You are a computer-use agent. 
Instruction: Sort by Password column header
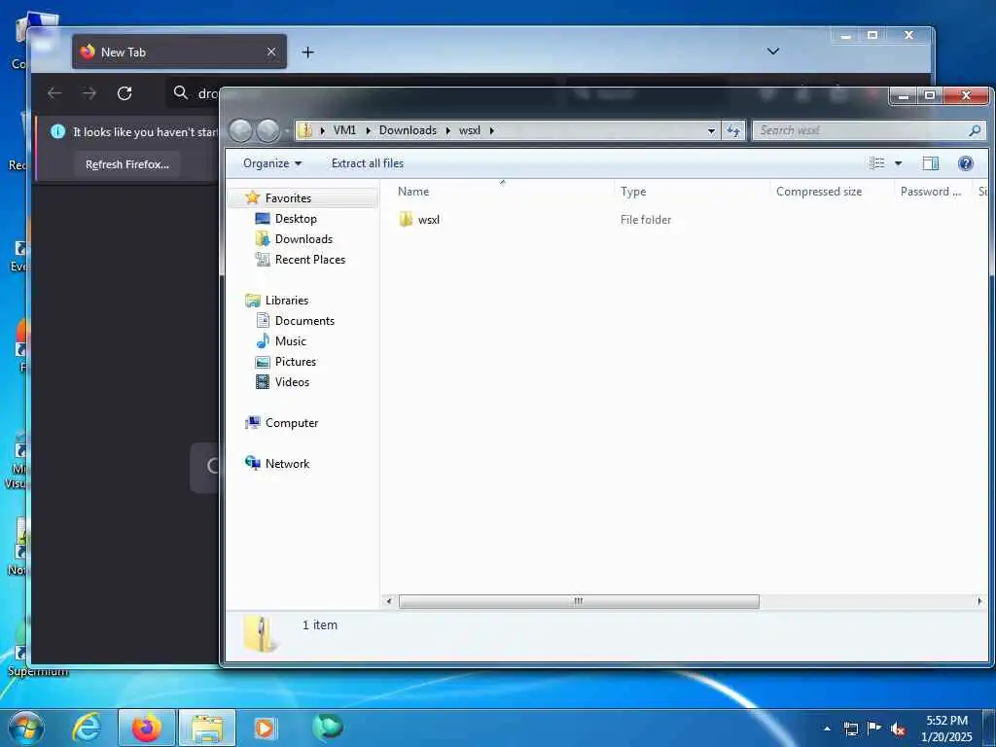(x=931, y=192)
